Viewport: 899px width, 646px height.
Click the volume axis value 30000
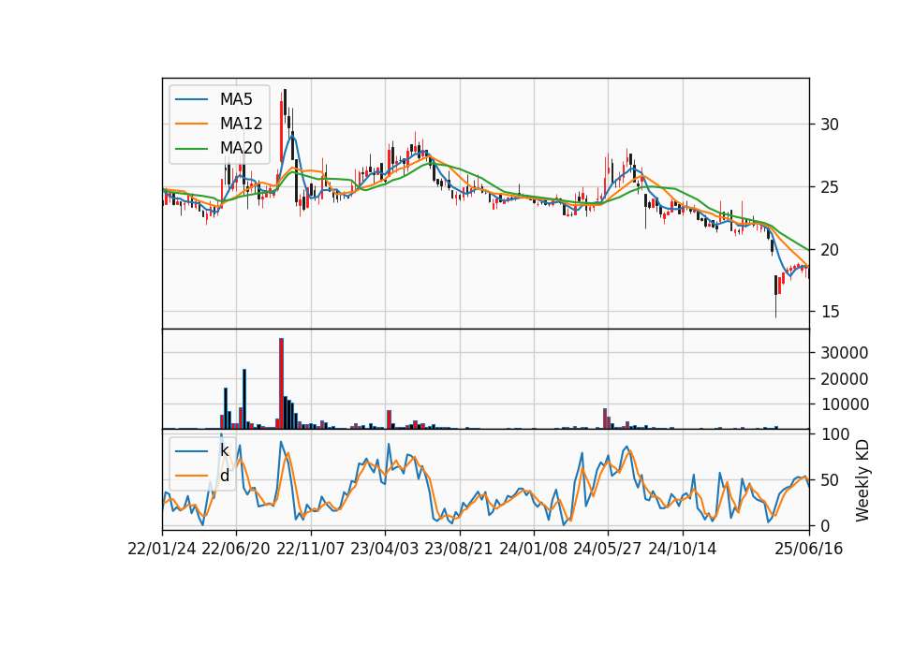845,353
